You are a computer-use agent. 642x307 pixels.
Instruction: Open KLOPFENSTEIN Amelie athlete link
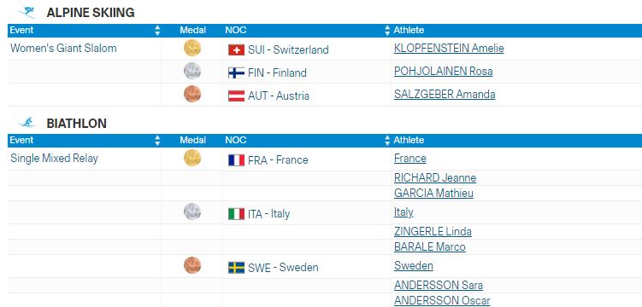coord(449,48)
